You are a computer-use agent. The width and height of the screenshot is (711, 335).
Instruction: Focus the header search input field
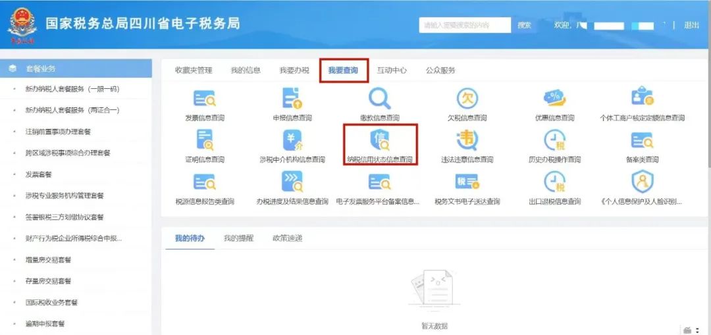click(465, 26)
